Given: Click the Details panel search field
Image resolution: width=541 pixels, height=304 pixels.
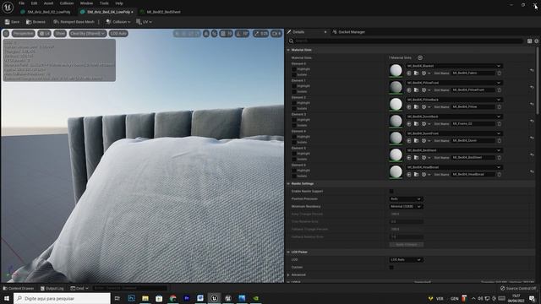Looking at the screenshot, I should [x=406, y=41].
